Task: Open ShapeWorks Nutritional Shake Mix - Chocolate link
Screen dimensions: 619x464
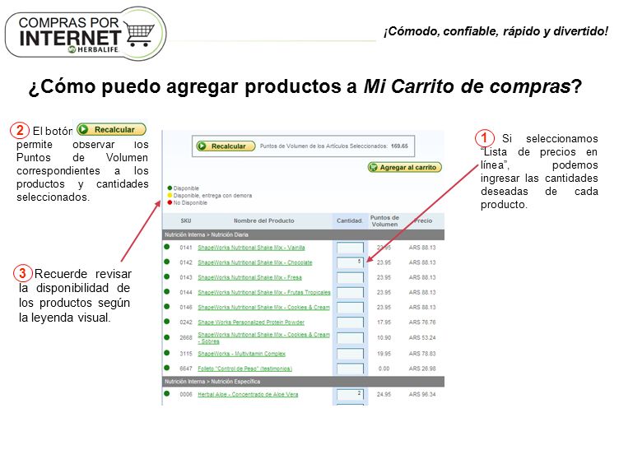Action: 254,262
